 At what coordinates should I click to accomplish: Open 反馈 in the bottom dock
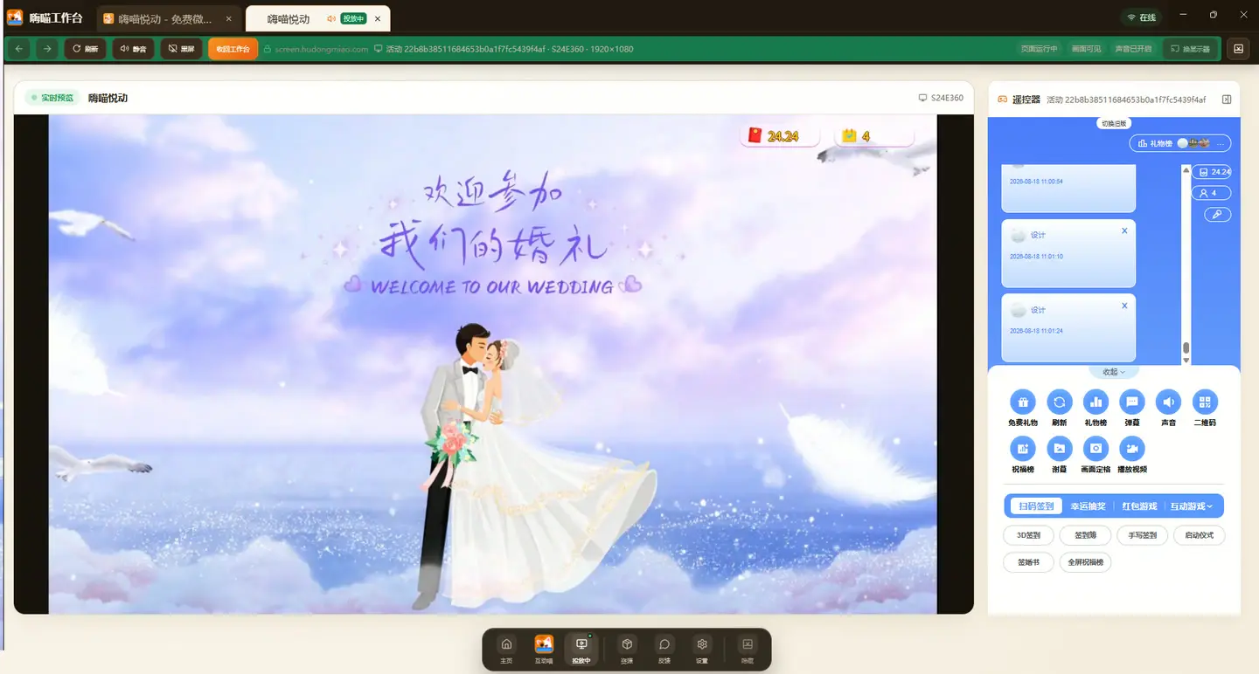point(664,649)
